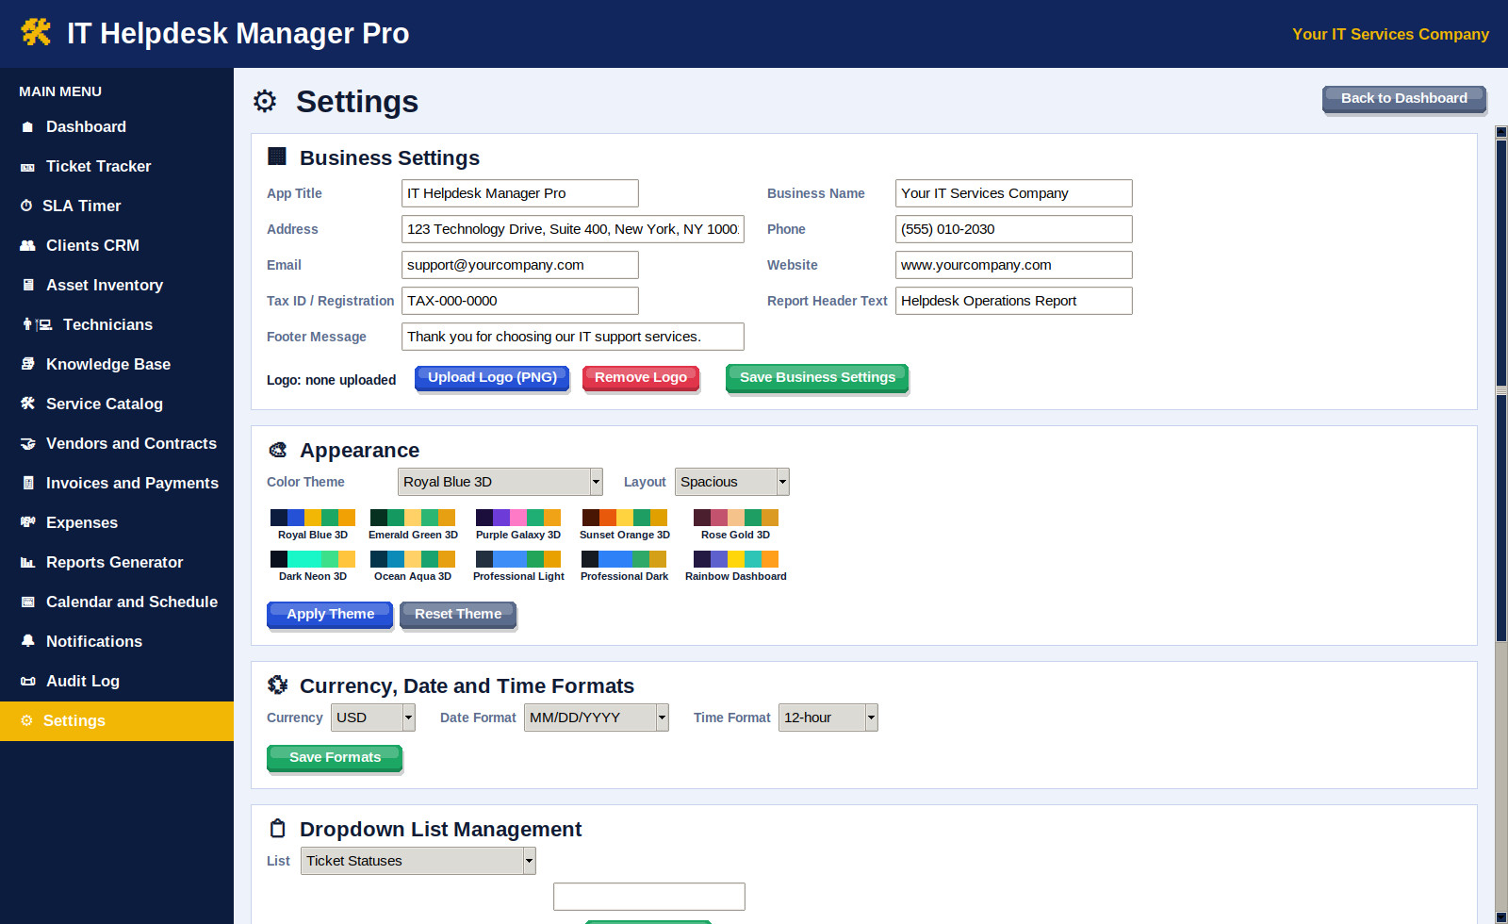Click the empty input below List dropdown
Screen dimensions: 1508x924
coord(649,897)
